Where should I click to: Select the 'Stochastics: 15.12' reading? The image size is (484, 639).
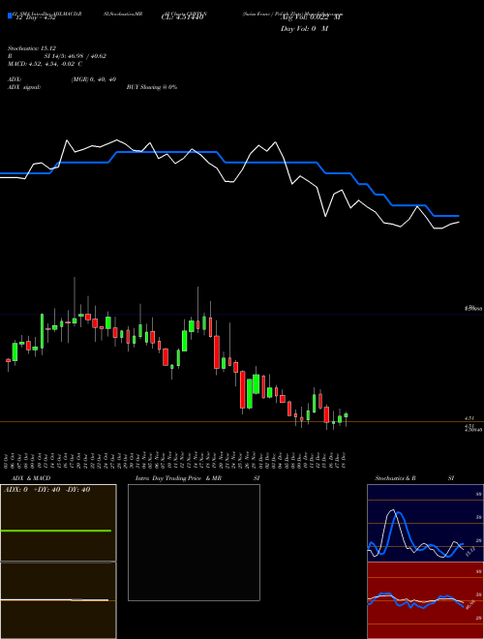[x=32, y=48]
